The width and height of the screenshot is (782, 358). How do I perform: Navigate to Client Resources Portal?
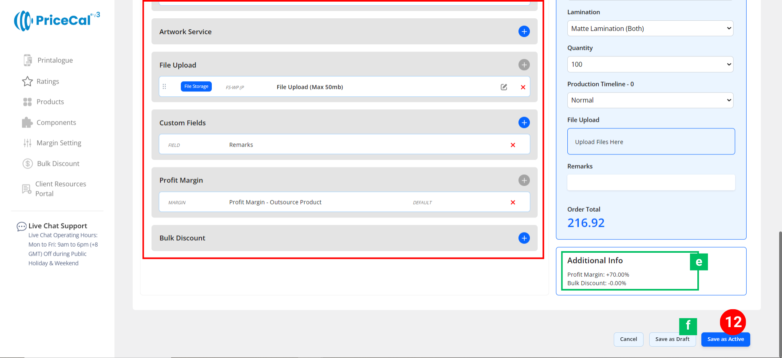(60, 189)
